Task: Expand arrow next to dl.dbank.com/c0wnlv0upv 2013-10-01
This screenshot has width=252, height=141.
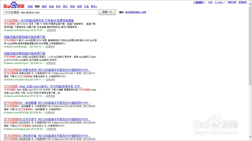Action: pyautogui.click(x=44, y=30)
